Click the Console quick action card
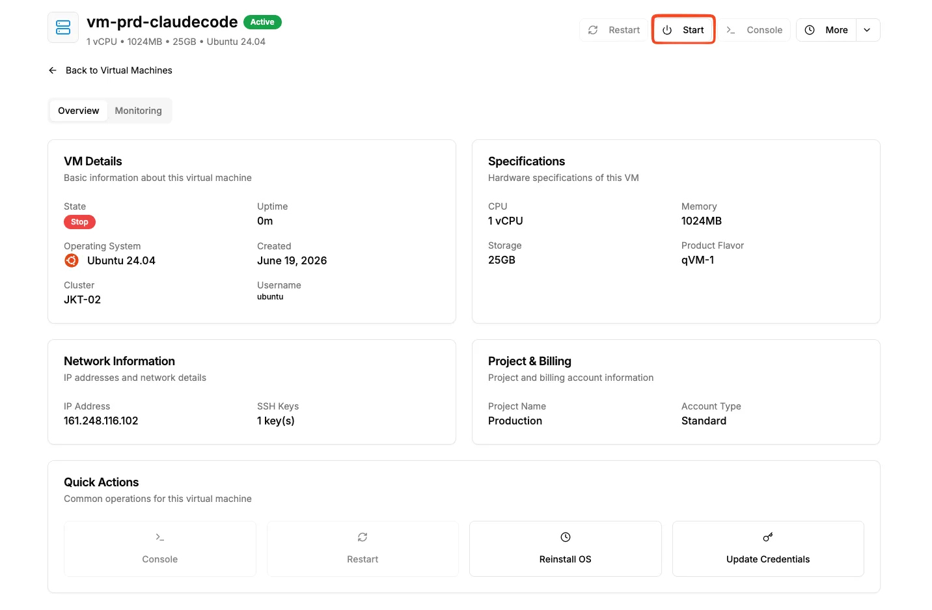932x610 pixels. (x=160, y=549)
